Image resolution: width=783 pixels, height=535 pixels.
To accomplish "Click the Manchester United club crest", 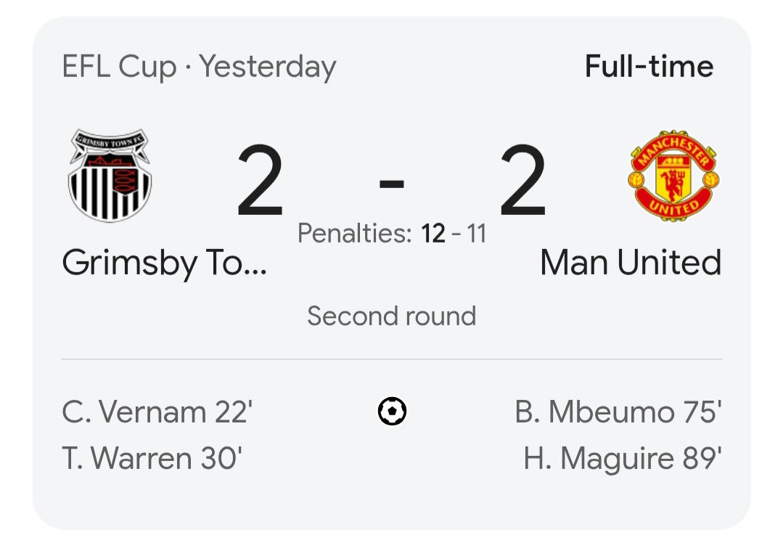I will coord(673,176).
